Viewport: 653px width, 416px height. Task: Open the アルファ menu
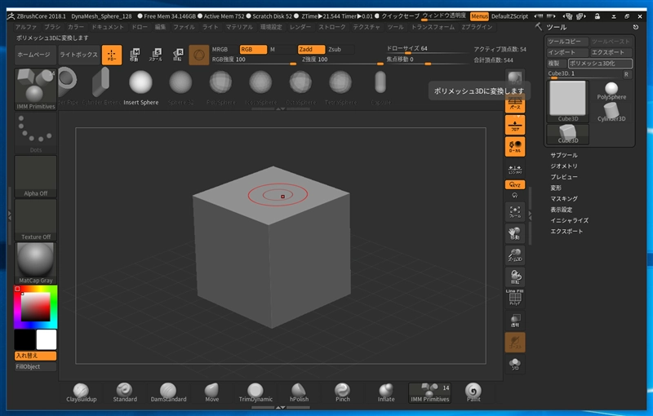(26, 27)
